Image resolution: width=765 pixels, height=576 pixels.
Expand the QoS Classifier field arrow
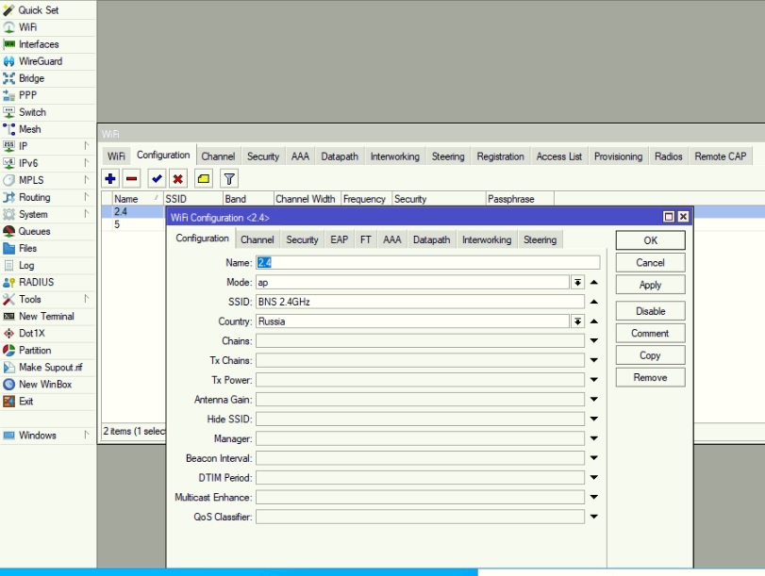[x=593, y=517]
